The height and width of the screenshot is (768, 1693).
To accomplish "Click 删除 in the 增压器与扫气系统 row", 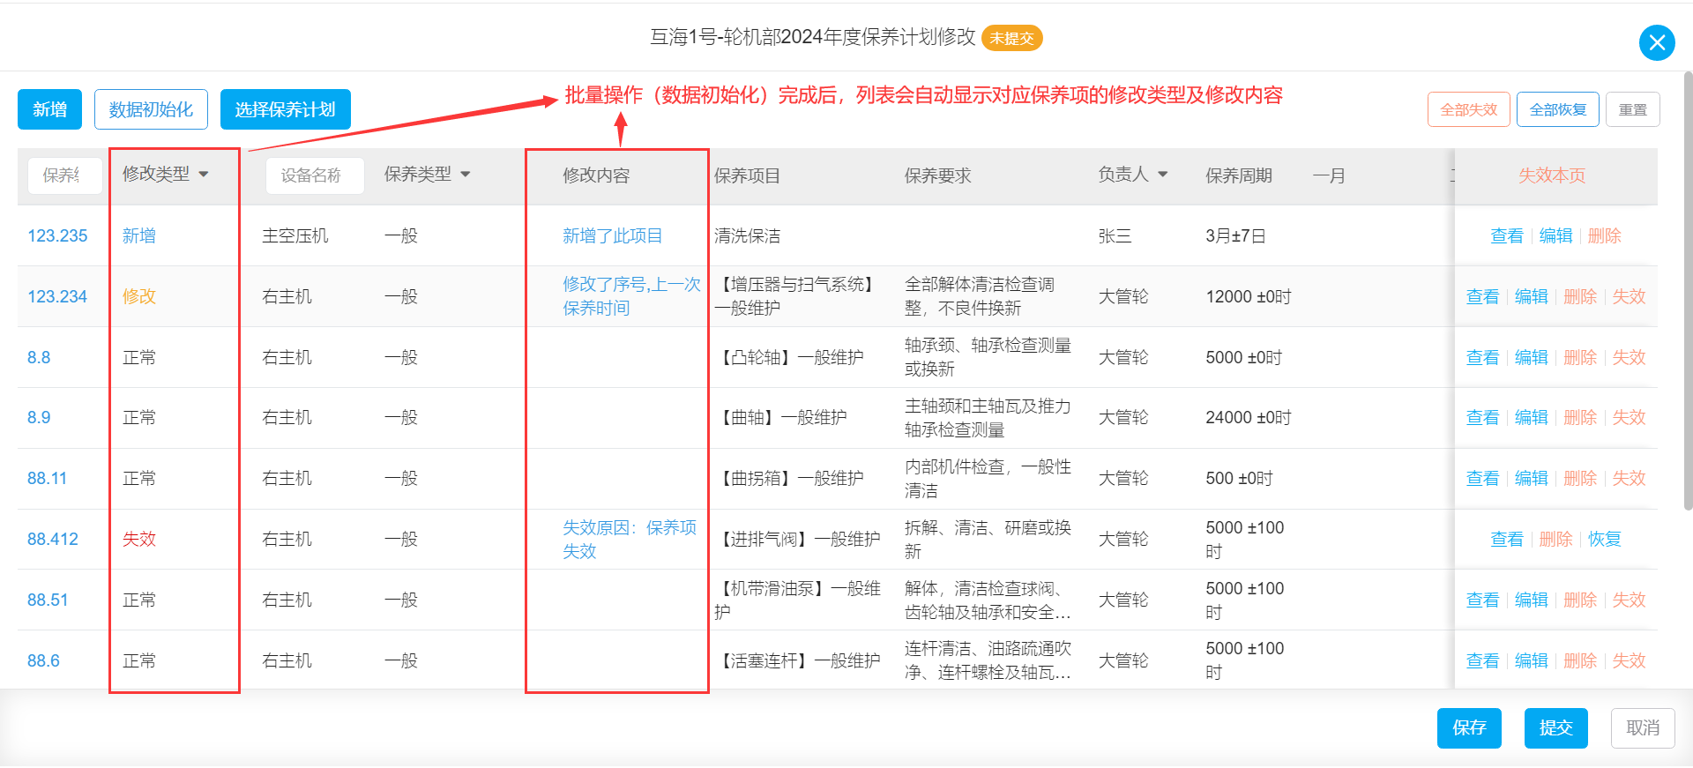I will click(1580, 296).
